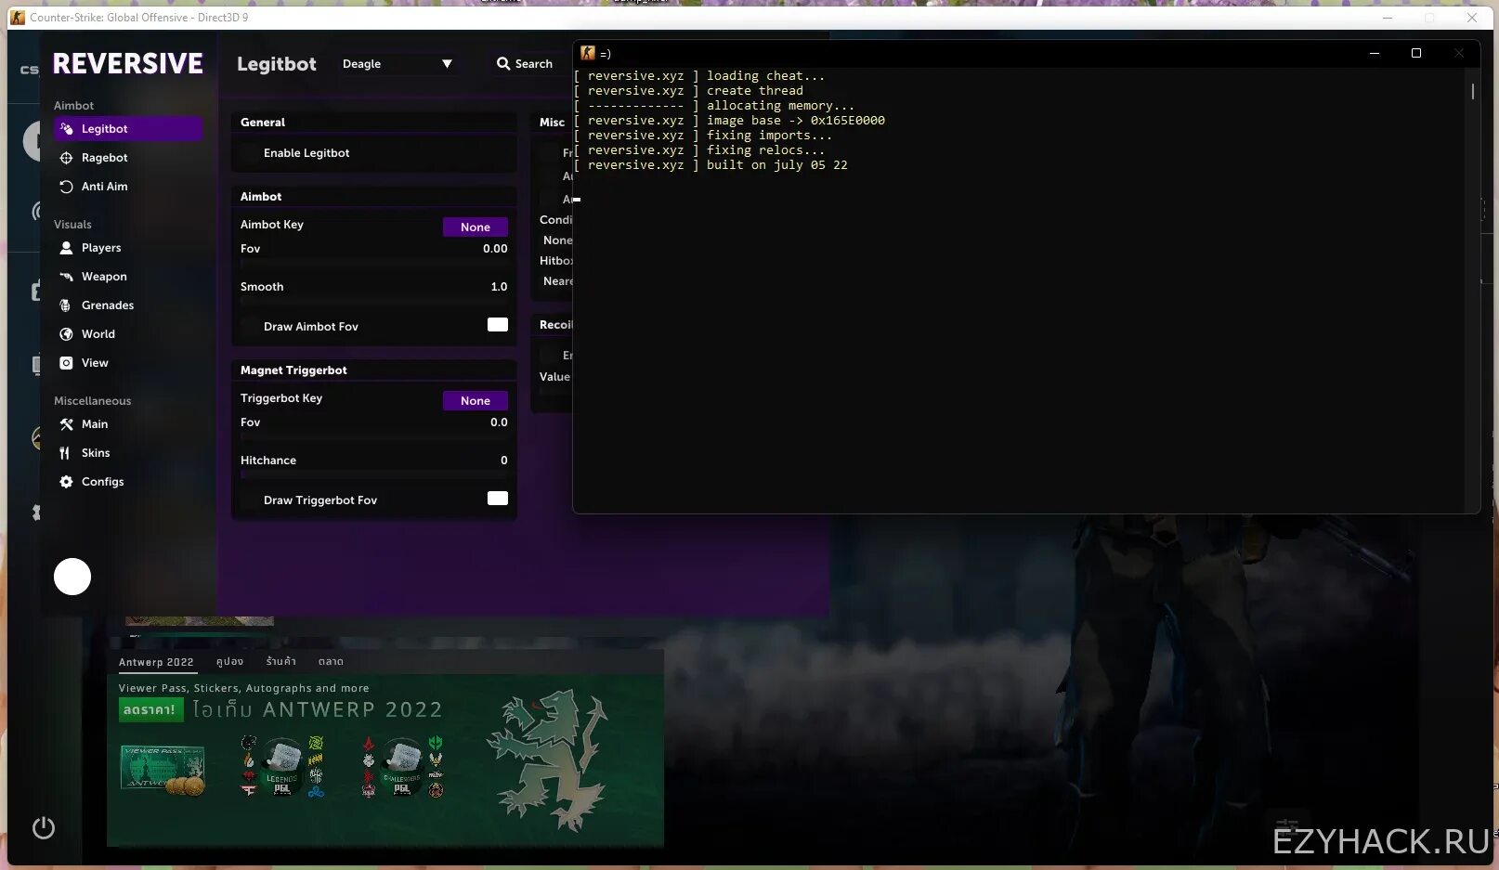Switch to the ตลาด tab

[x=331, y=662]
